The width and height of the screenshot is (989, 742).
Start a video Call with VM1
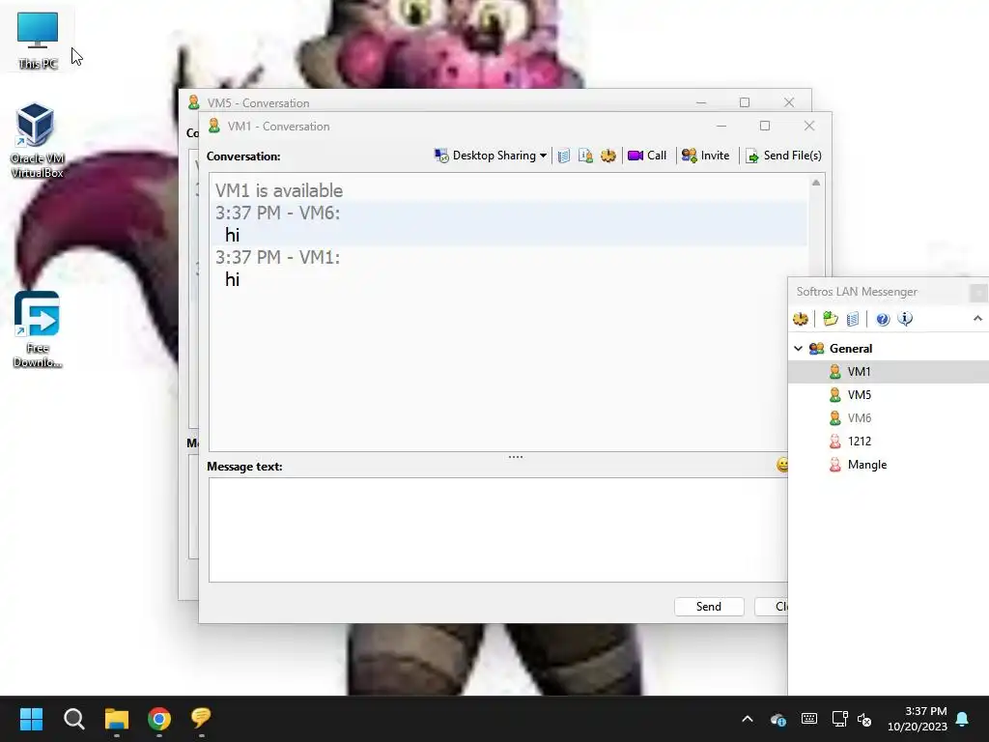pos(647,156)
